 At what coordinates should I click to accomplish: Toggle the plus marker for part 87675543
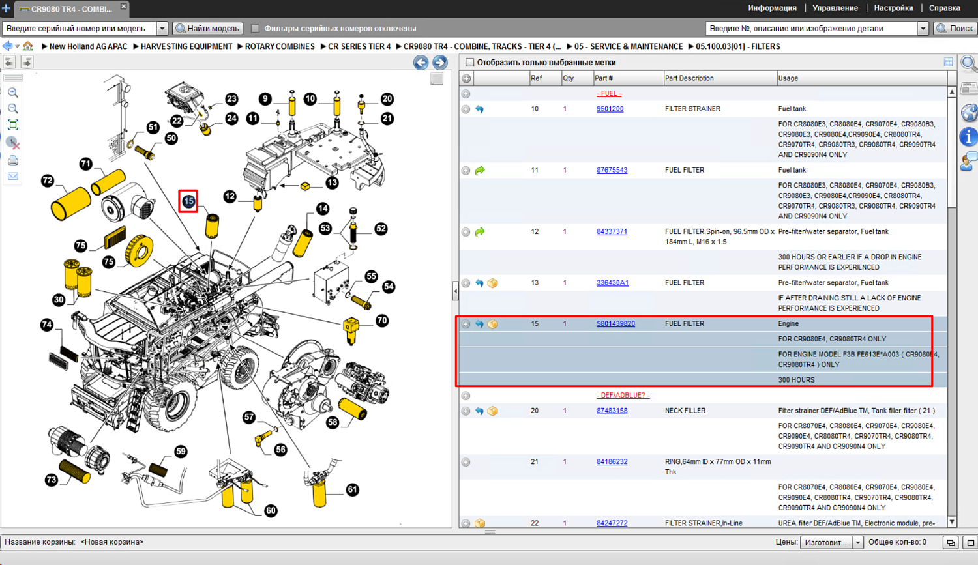[x=466, y=171]
